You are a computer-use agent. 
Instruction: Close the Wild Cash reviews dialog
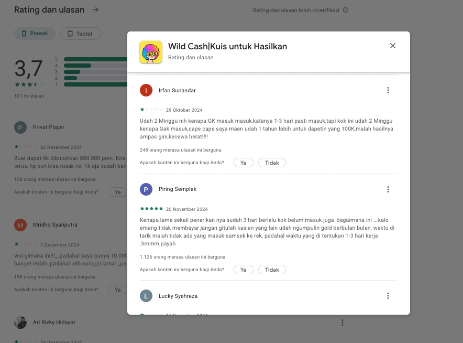pyautogui.click(x=393, y=46)
